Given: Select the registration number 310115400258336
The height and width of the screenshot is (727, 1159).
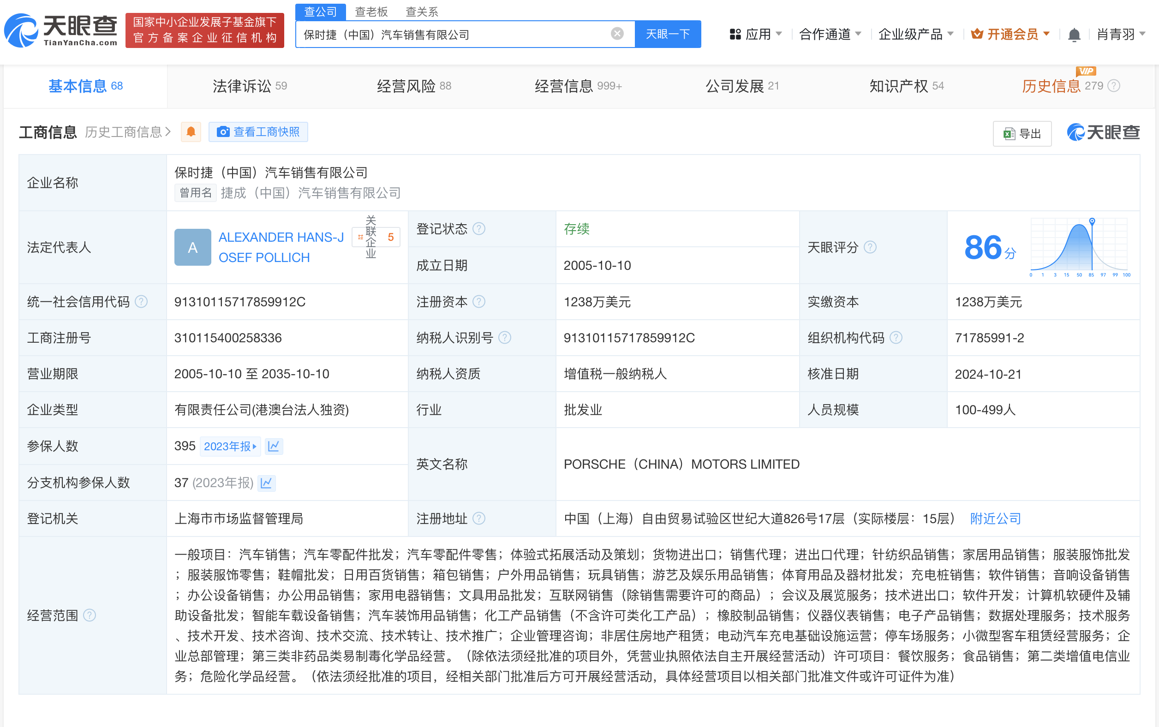Looking at the screenshot, I should 228,338.
